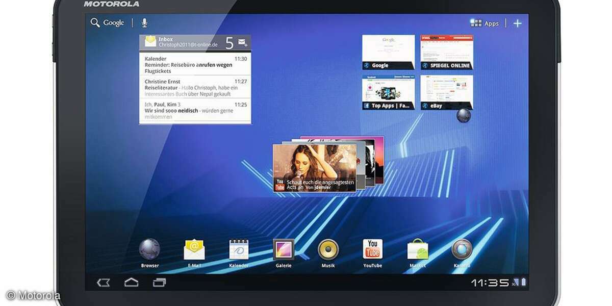
Task: Launch the E-Mail app
Action: pos(194,249)
